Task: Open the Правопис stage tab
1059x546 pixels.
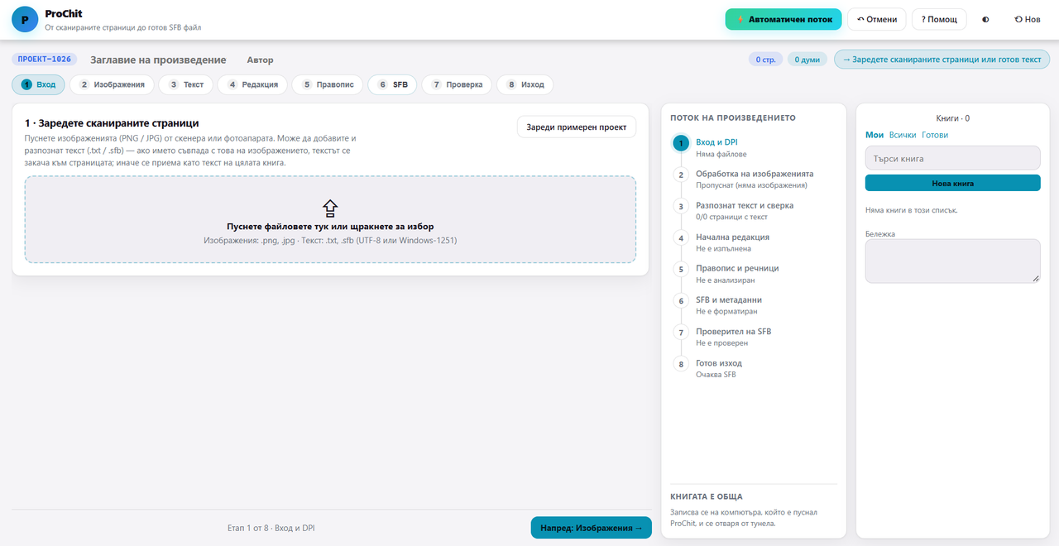Action: (x=328, y=84)
